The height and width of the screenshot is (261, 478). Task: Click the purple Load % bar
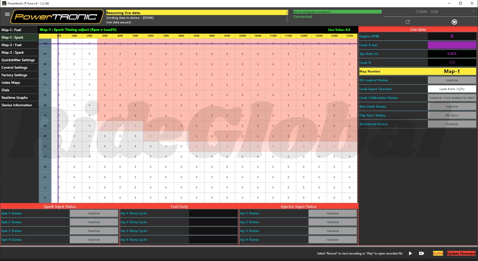(x=452, y=45)
